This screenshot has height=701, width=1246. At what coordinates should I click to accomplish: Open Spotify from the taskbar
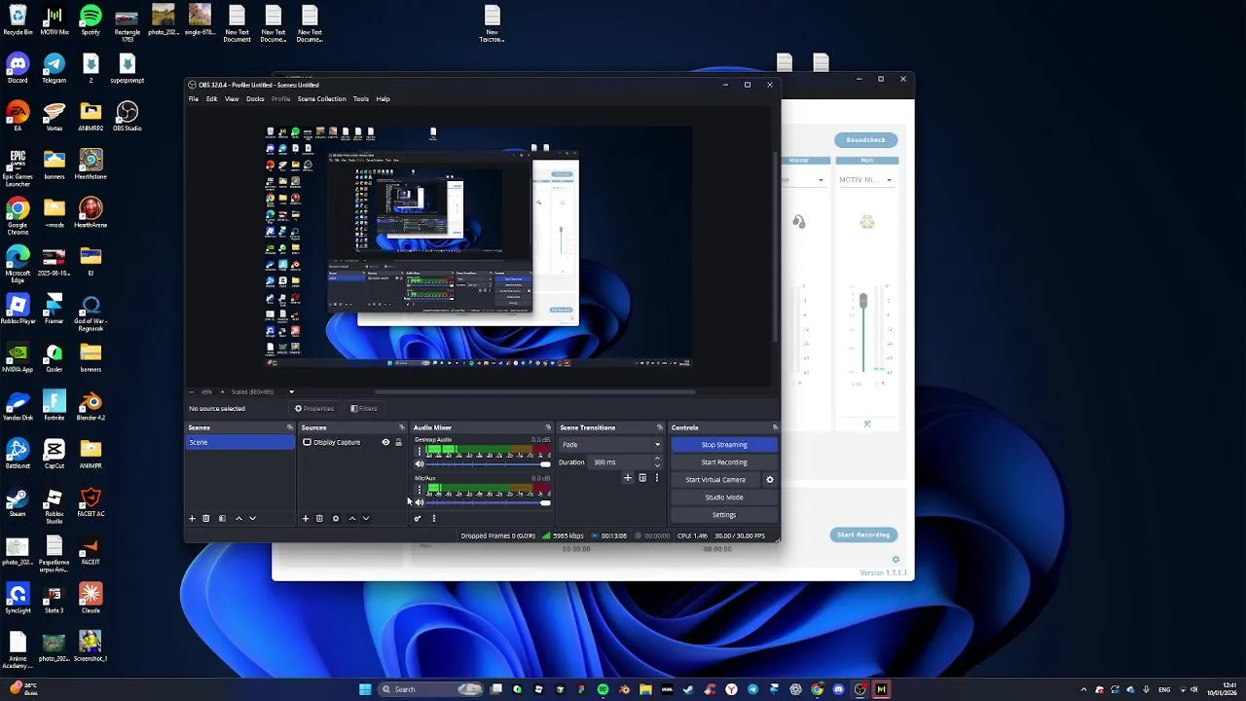coord(603,689)
